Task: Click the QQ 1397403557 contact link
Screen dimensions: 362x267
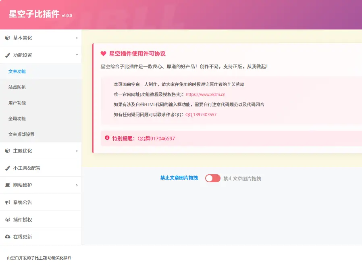Action: pyautogui.click(x=201, y=115)
